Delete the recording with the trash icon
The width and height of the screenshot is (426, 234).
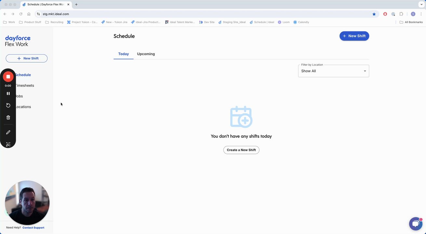(8, 117)
